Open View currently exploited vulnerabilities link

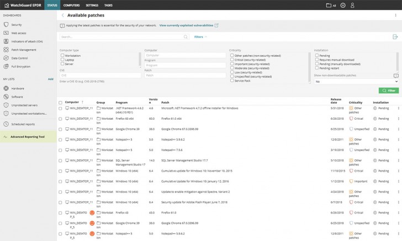click(x=186, y=25)
